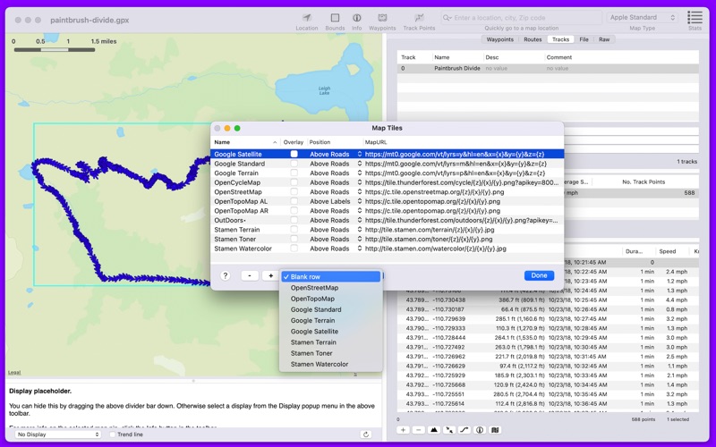Image resolution: width=716 pixels, height=447 pixels.
Task: Choose OpenTopoMap from popup menu
Action: 331,299
